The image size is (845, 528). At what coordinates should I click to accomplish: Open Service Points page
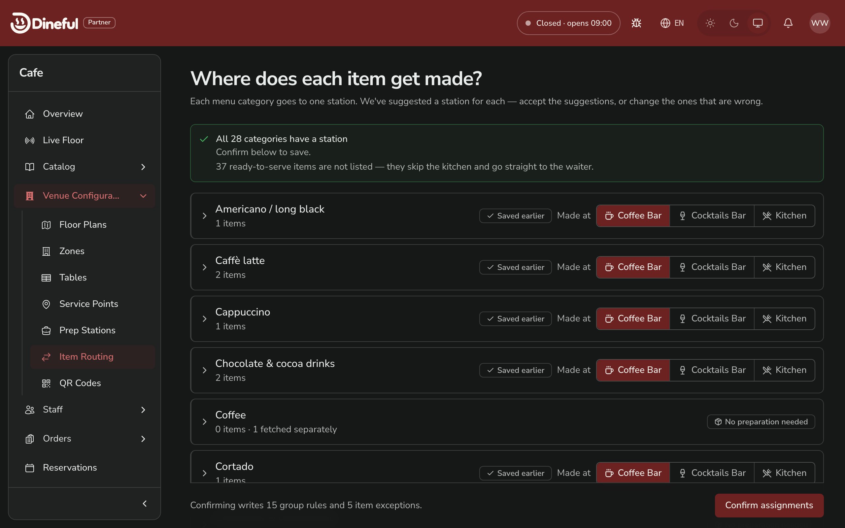92,304
